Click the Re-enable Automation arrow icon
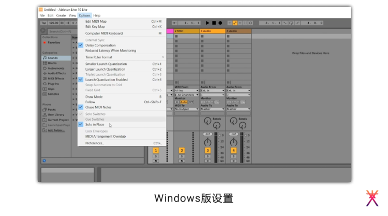Screen dimensions: 388x216 tap(240, 23)
